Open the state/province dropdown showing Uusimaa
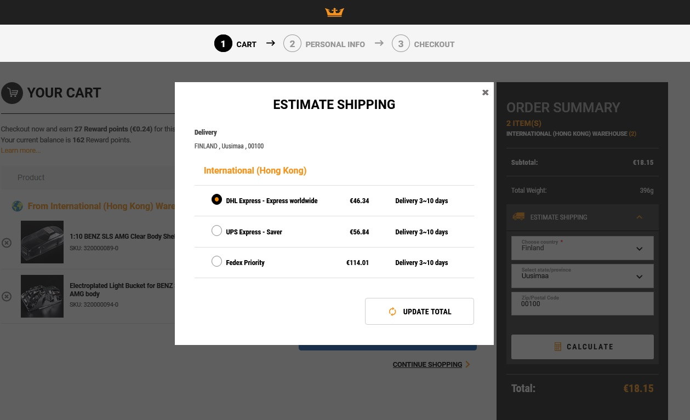The image size is (690, 420). click(583, 276)
